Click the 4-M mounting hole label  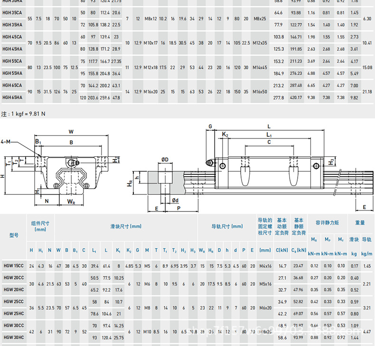(6, 142)
